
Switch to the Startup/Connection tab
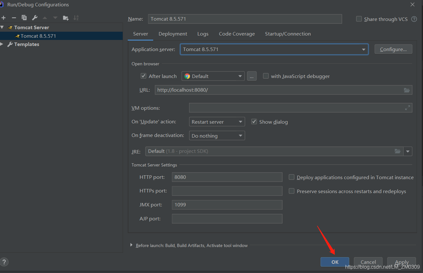288,34
